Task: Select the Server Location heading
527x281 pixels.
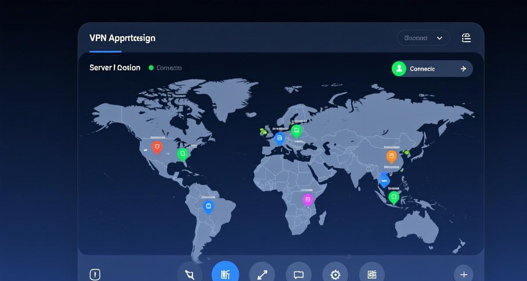Action: (x=114, y=68)
